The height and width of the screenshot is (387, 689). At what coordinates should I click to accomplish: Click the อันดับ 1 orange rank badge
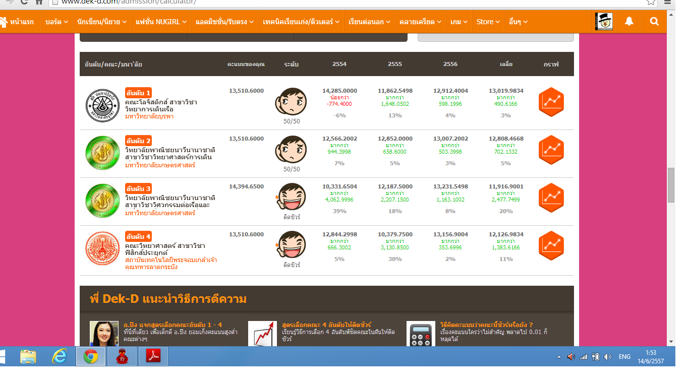138,93
